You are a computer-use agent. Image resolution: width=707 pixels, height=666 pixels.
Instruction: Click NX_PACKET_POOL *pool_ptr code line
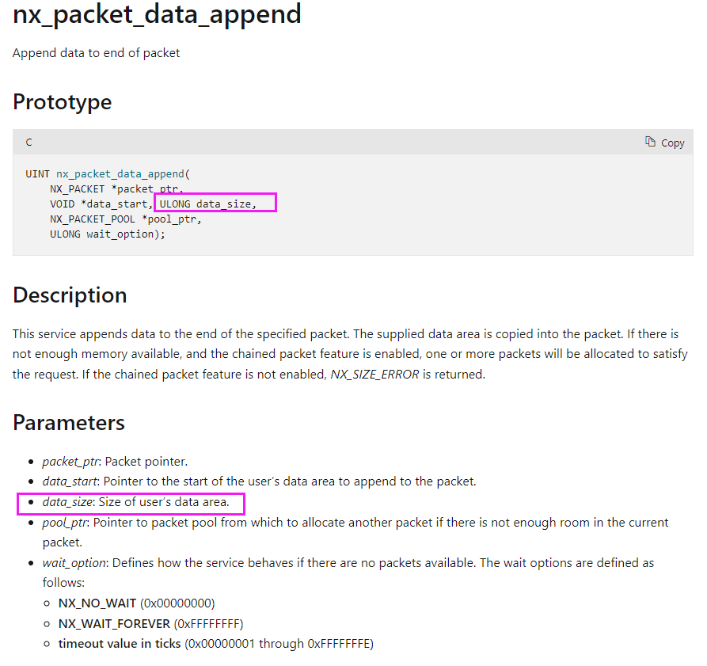click(126, 219)
